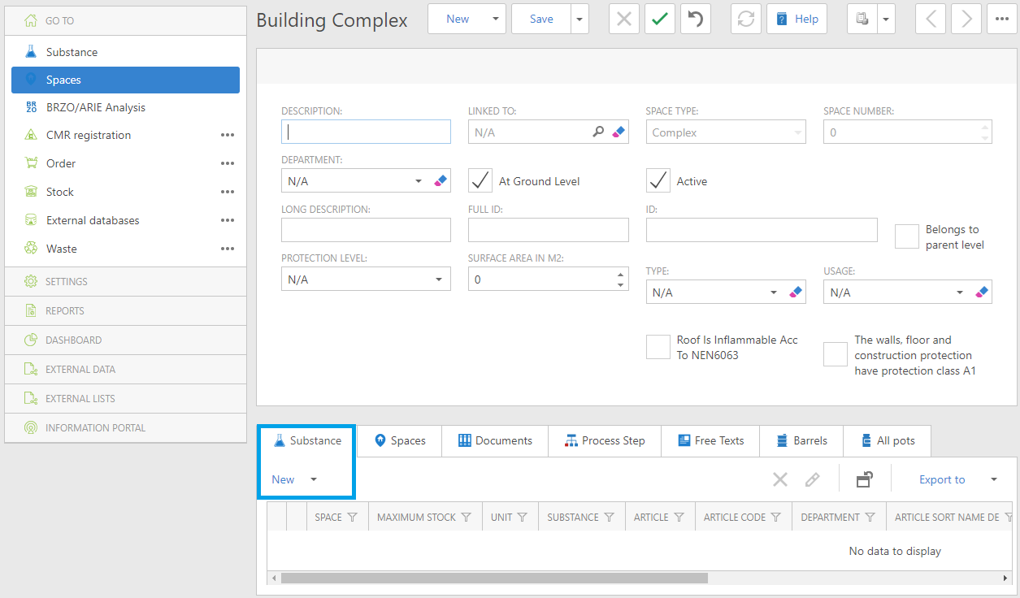The height and width of the screenshot is (598, 1020).
Task: Click the refresh icon in toolbar
Action: pos(745,19)
